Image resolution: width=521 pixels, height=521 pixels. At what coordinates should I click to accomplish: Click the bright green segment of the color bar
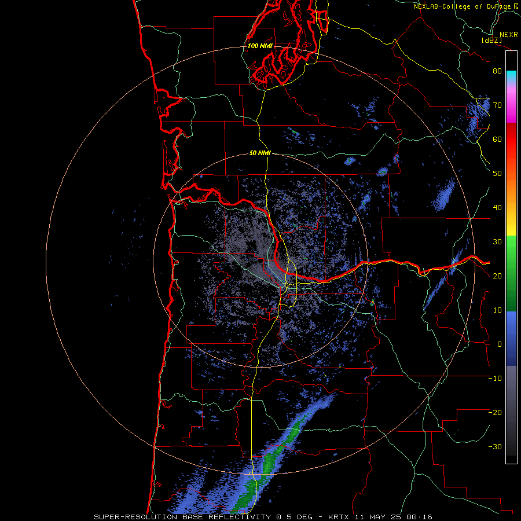click(511, 248)
